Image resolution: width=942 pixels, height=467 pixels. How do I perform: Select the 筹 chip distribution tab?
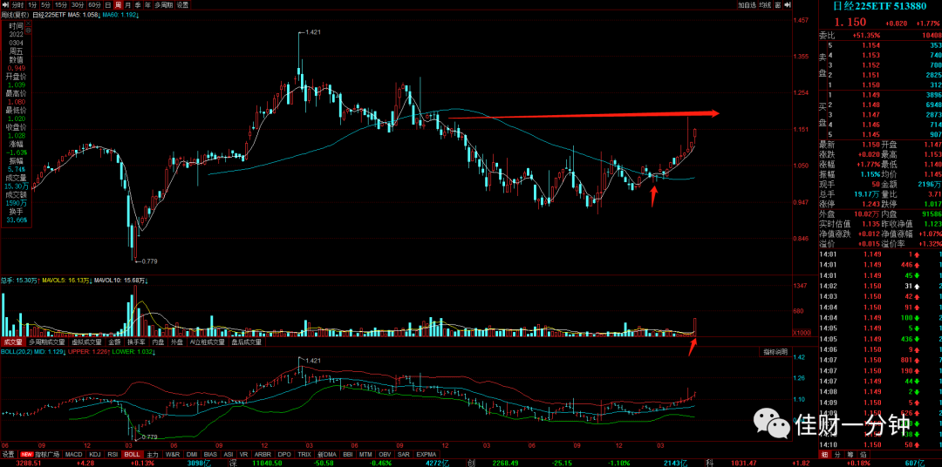[x=850, y=455]
